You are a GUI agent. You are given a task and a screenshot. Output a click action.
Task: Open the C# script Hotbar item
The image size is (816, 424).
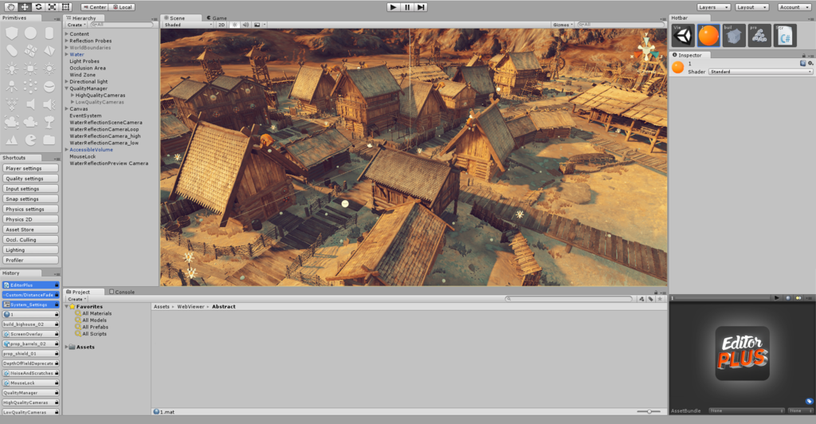785,35
